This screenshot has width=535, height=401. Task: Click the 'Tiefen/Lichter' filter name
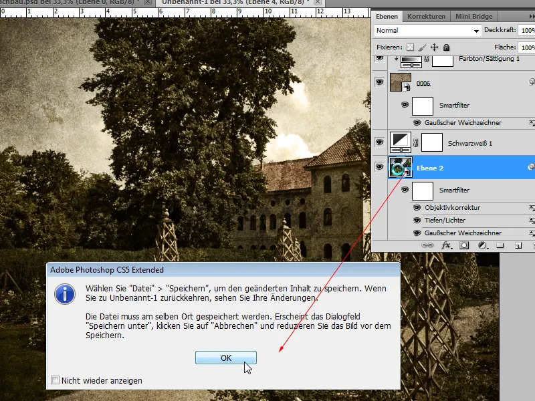445,221
